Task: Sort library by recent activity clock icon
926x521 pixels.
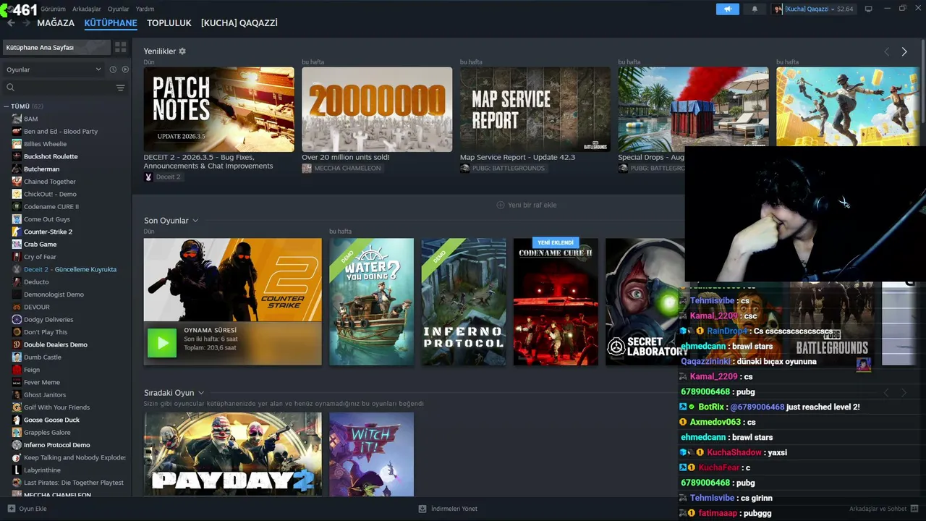Action: click(113, 69)
